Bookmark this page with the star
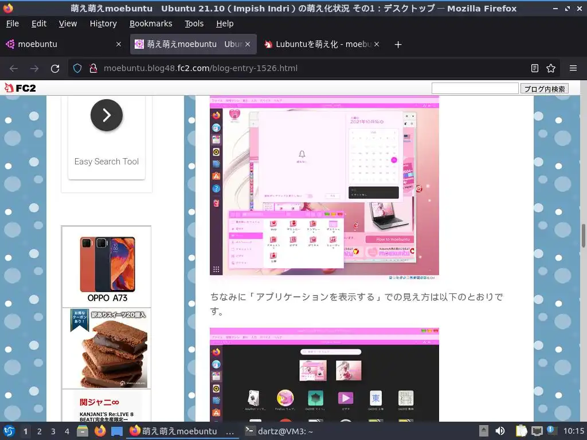This screenshot has width=587, height=440. pyautogui.click(x=551, y=68)
